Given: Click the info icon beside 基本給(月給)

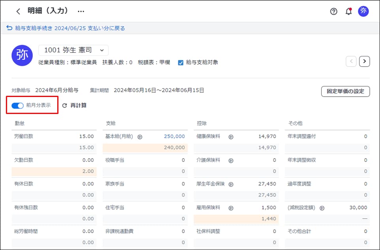Looking at the screenshot, I should tap(140, 137).
